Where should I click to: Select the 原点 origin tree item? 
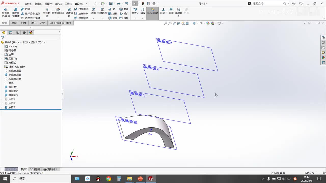[x=11, y=83]
